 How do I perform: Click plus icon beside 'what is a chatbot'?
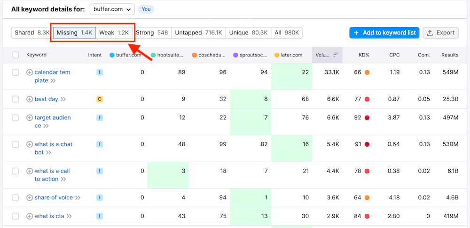pos(30,144)
